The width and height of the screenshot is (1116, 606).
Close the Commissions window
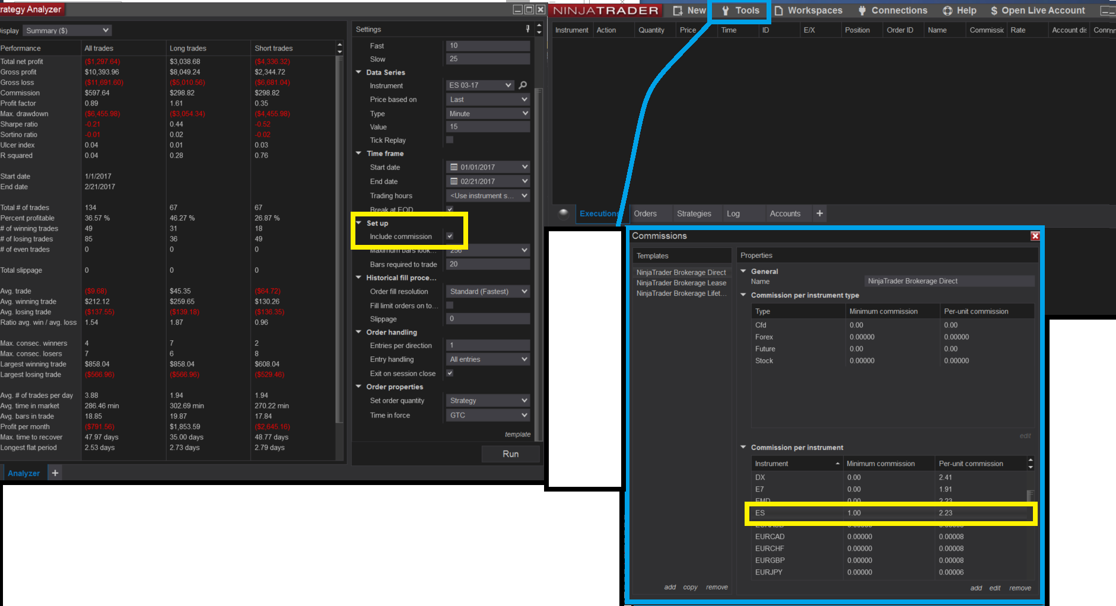tap(1035, 236)
